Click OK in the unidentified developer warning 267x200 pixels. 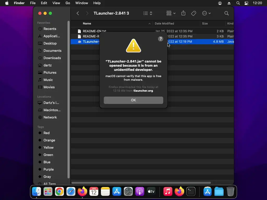coord(133,100)
